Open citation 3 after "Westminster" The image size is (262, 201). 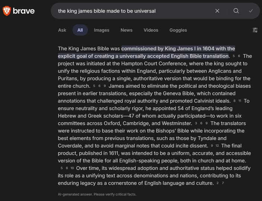coord(196,124)
